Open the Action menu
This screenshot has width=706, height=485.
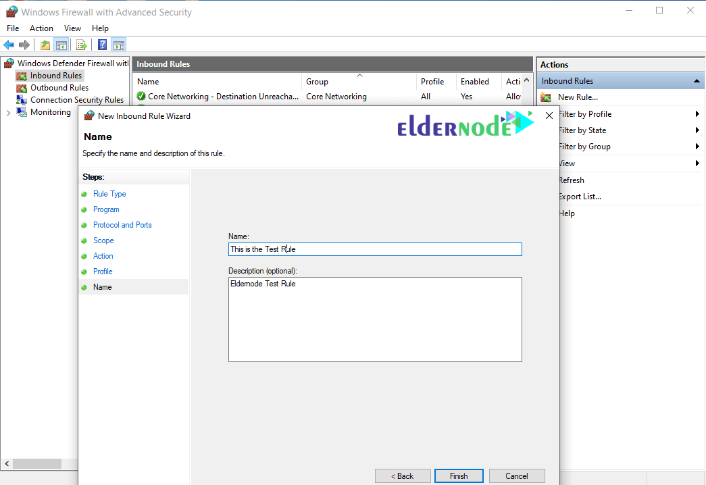click(x=41, y=28)
